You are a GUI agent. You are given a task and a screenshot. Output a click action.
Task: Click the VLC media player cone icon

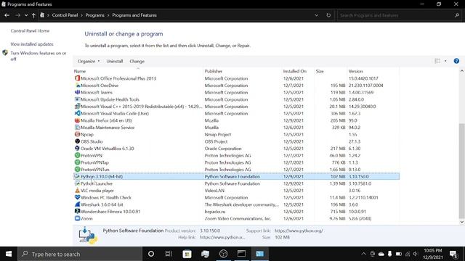77,191
